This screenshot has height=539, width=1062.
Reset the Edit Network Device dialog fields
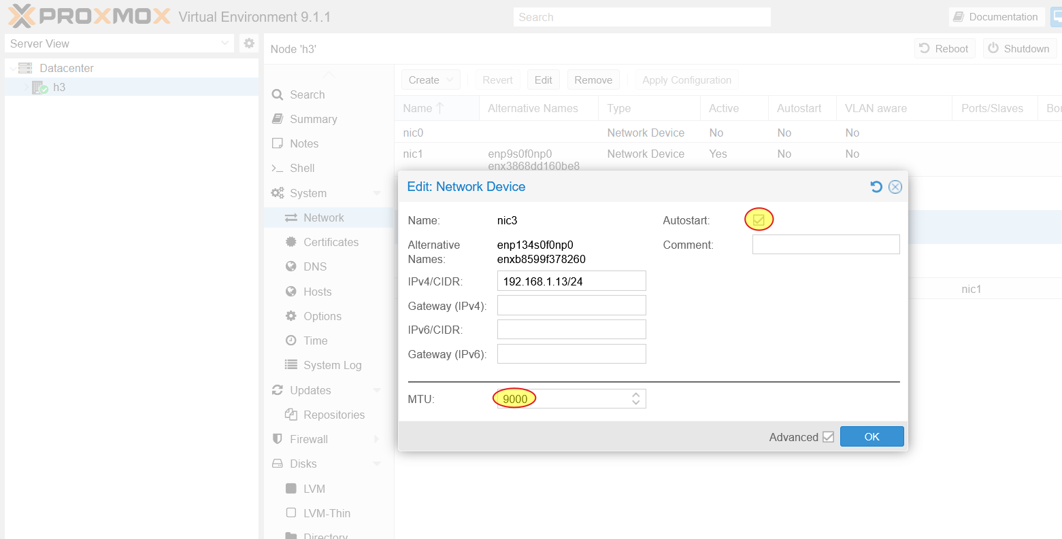[x=876, y=187]
